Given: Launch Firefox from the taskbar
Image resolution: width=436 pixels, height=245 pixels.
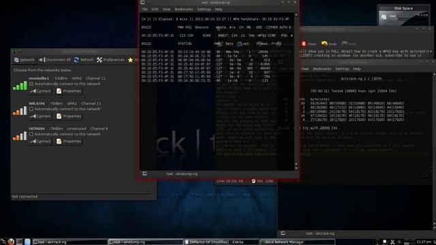Looking at the screenshot, I should tap(11, 242).
